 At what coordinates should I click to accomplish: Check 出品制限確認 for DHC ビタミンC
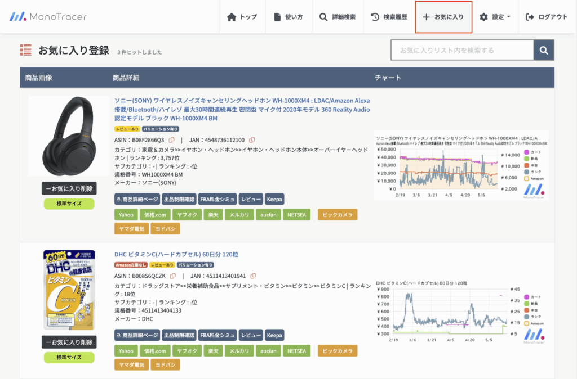179,335
